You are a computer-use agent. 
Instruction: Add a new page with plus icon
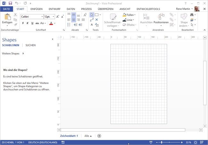tap(99, 136)
